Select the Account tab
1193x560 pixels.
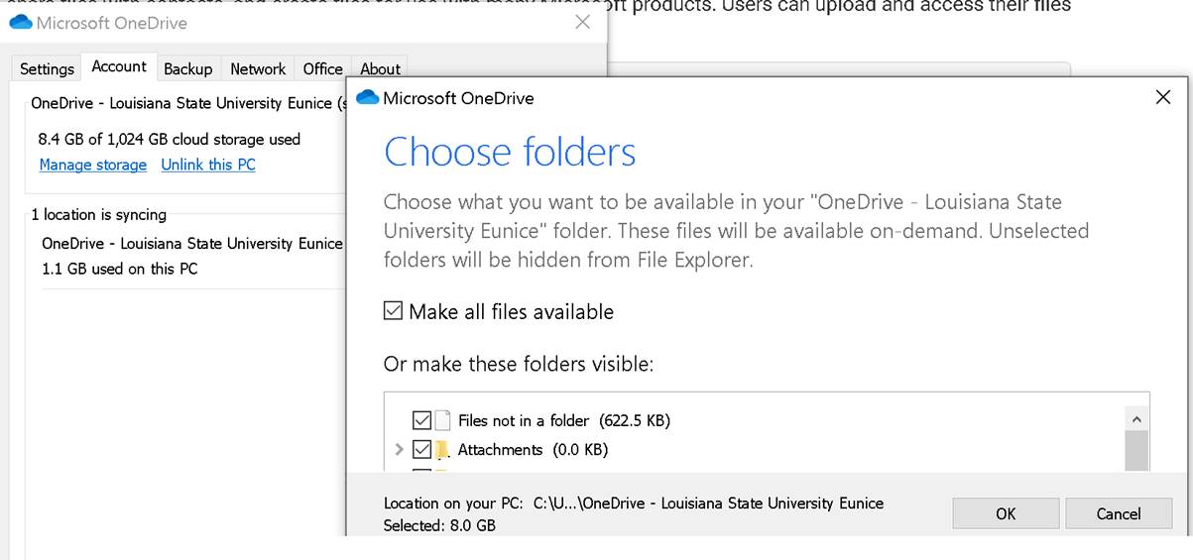pyautogui.click(x=119, y=66)
